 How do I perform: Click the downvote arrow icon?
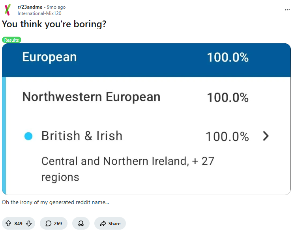coord(28,223)
